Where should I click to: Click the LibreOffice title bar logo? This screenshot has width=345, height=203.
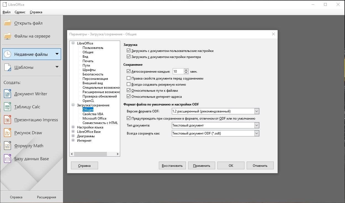pos(4,4)
